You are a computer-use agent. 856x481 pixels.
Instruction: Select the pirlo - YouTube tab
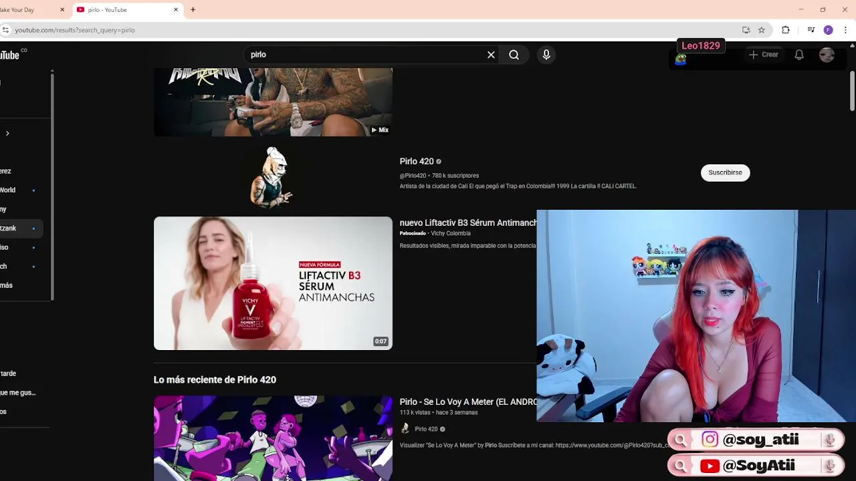(x=127, y=9)
